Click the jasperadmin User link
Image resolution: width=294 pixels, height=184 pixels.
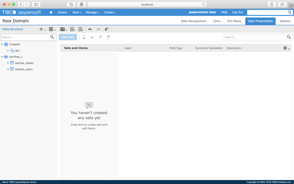point(202,12)
